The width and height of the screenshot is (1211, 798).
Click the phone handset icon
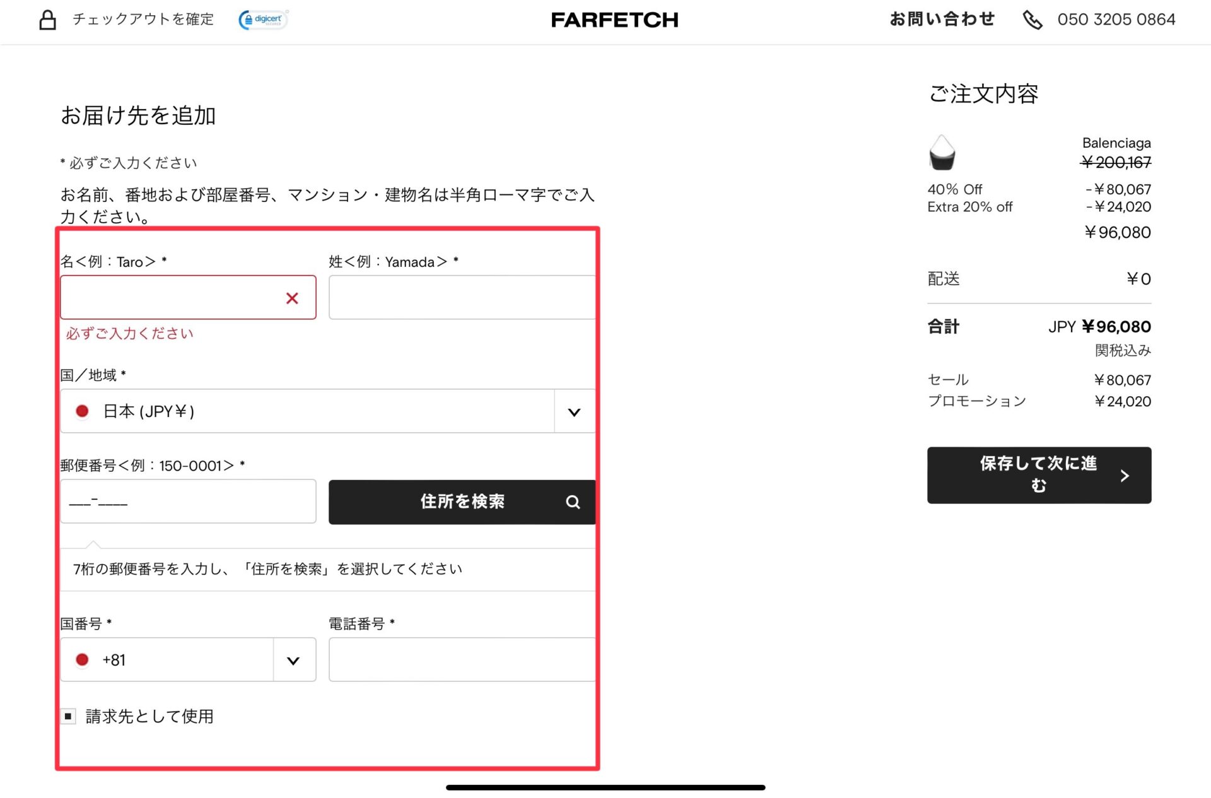click(x=1032, y=20)
